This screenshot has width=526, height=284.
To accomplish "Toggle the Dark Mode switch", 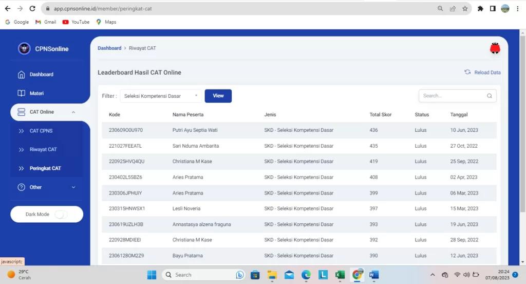I will [x=61, y=215].
